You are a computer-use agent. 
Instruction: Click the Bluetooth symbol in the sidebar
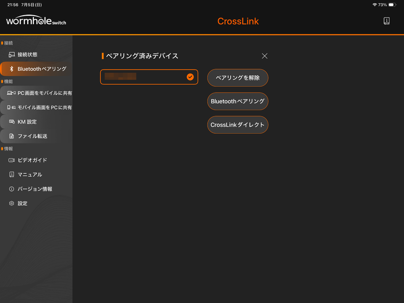11,69
